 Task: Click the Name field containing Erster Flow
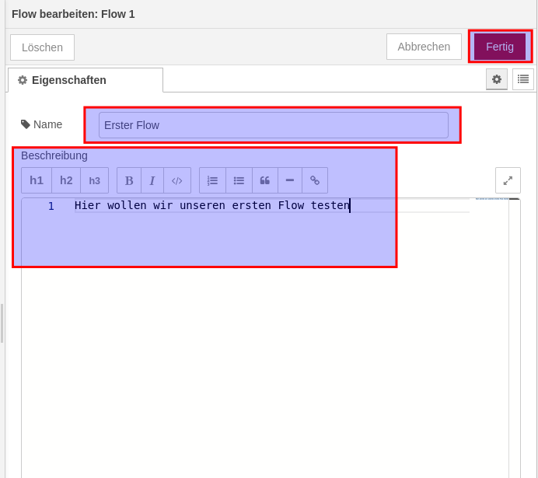[x=273, y=125]
